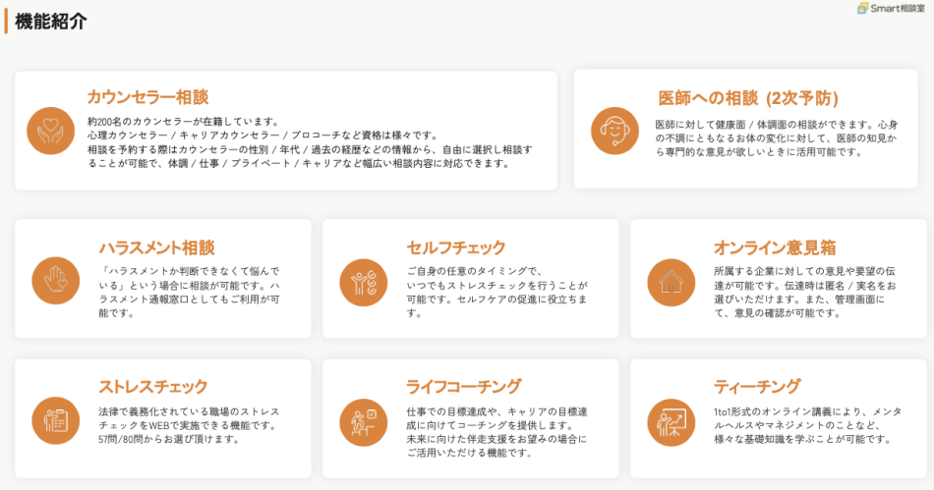Open the ティーチング title
Viewport: 934px width, 490px height.
[757, 387]
